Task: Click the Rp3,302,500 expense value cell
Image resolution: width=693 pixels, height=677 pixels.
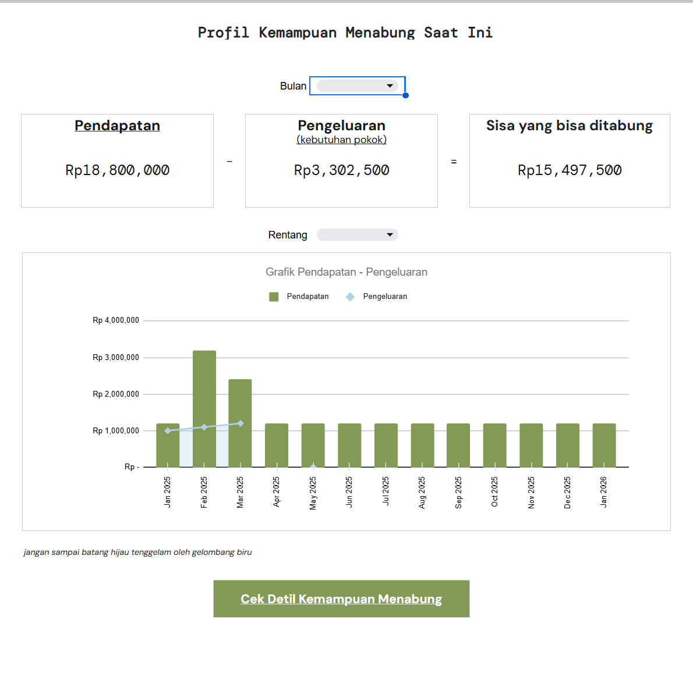Action: (x=341, y=170)
